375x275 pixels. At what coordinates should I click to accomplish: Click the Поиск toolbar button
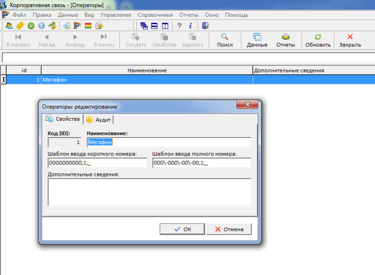click(x=225, y=40)
